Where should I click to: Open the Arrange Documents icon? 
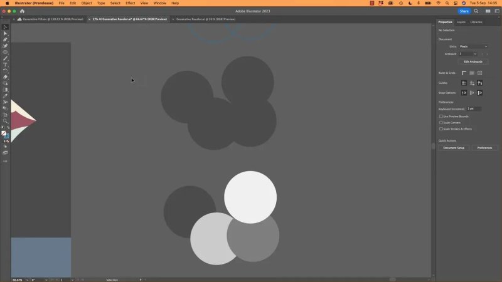[488, 11]
